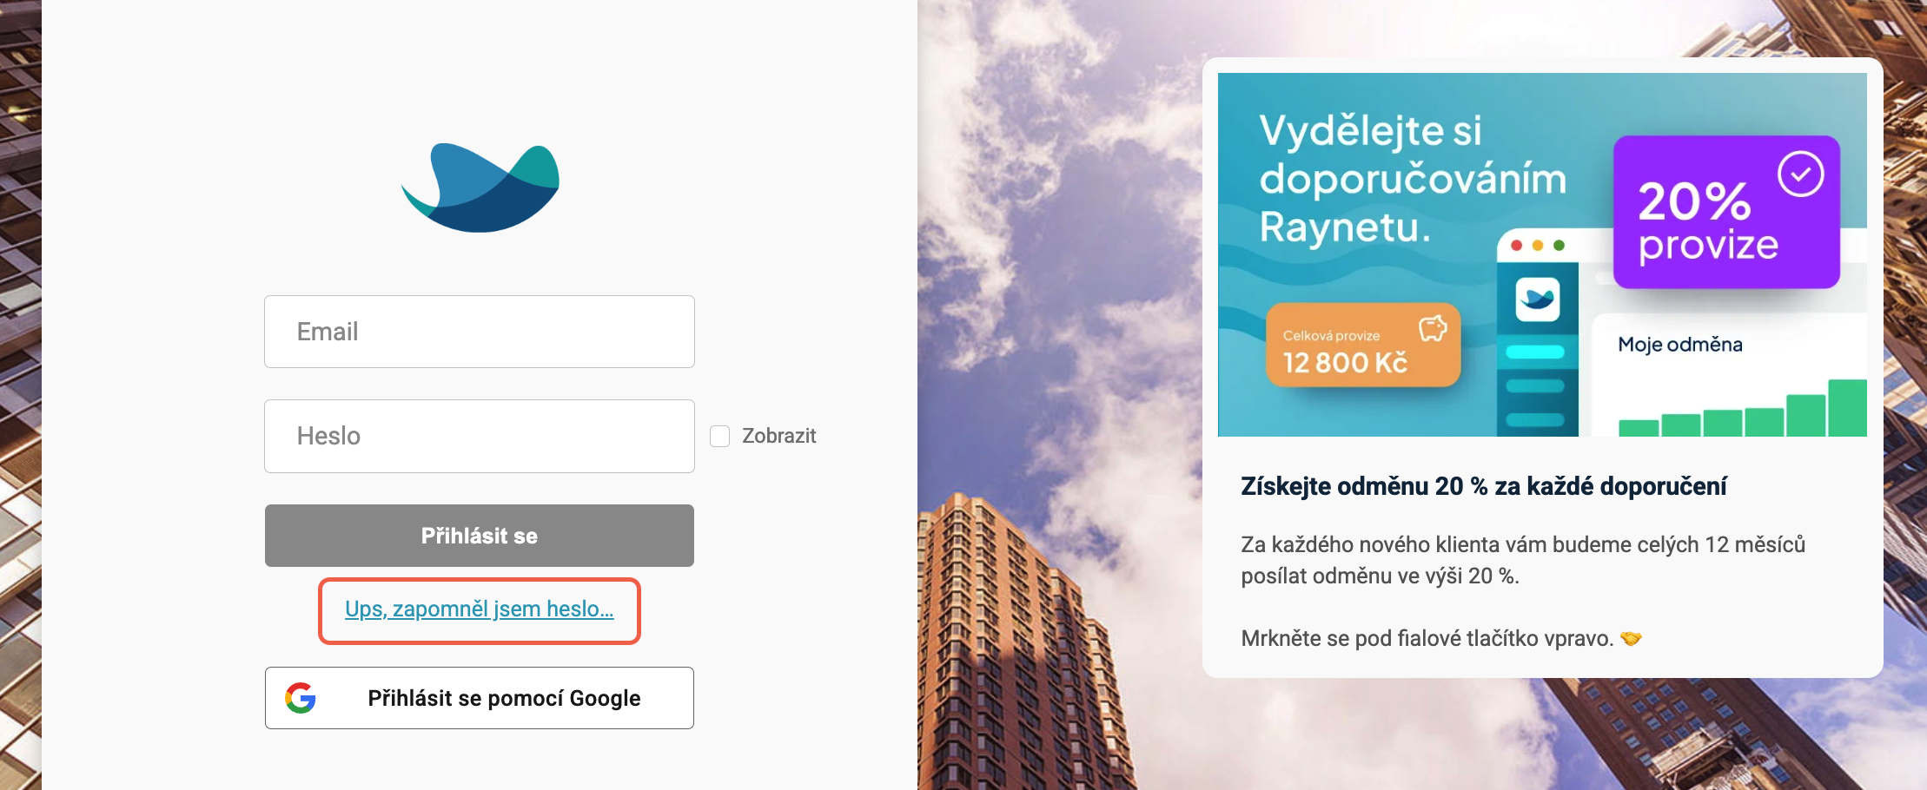The width and height of the screenshot is (1927, 790).
Task: Click the Raynet app icon in banner
Action: tap(1537, 300)
